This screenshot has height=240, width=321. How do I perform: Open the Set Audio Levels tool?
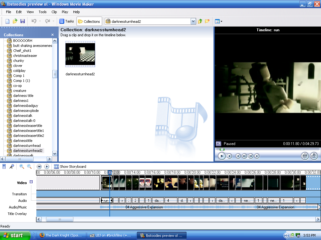(x=4, y=167)
